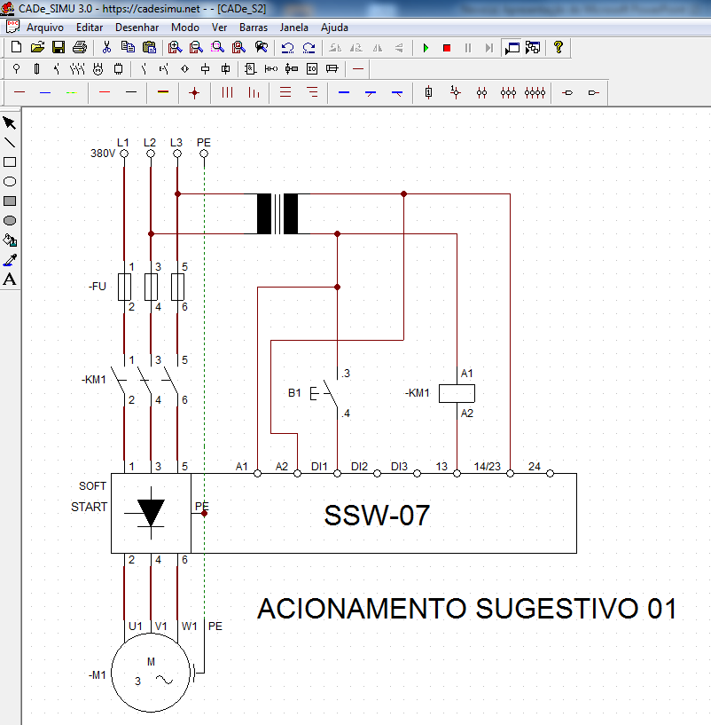Click the zoom window magnifier icon
The width and height of the screenshot is (711, 725).
pyautogui.click(x=217, y=47)
